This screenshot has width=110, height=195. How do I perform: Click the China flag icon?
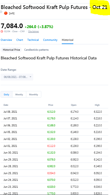pos(6,13)
